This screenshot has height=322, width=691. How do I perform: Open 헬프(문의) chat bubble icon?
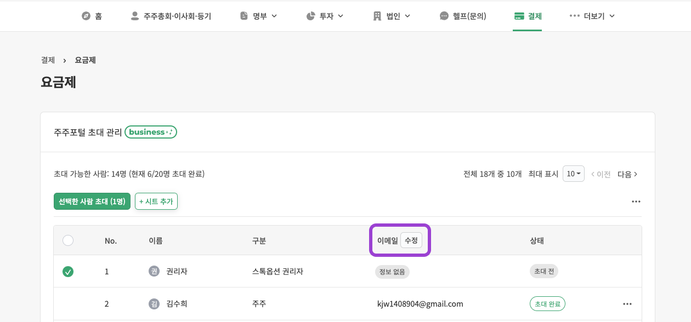pyautogui.click(x=444, y=16)
